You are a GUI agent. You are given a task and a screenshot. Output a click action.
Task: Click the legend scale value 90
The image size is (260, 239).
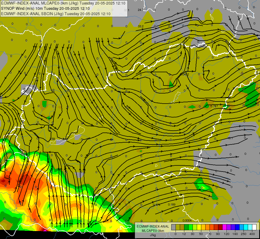218,234
